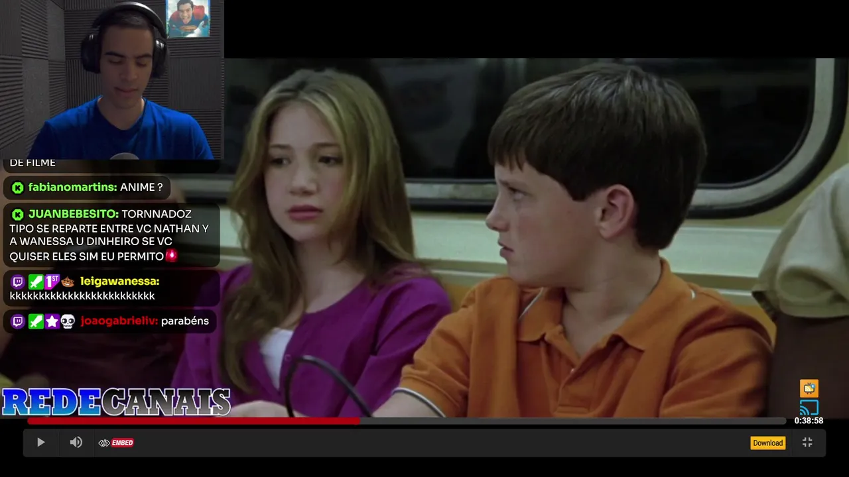Click green sword badge beside leigawanessa
The width and height of the screenshot is (849, 477).
[x=35, y=282]
